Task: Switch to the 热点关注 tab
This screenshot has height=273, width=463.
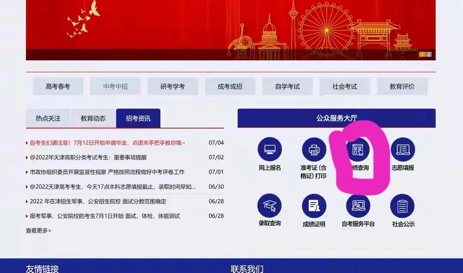Action: tap(48, 119)
